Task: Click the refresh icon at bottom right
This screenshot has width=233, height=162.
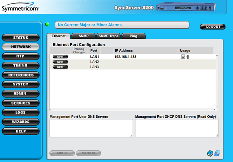Action: tap(217, 153)
